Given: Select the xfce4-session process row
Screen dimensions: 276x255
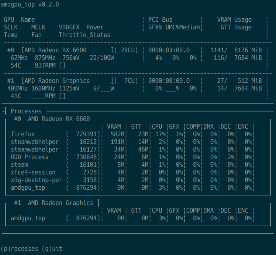Looking at the screenshot, I should click(33, 173).
